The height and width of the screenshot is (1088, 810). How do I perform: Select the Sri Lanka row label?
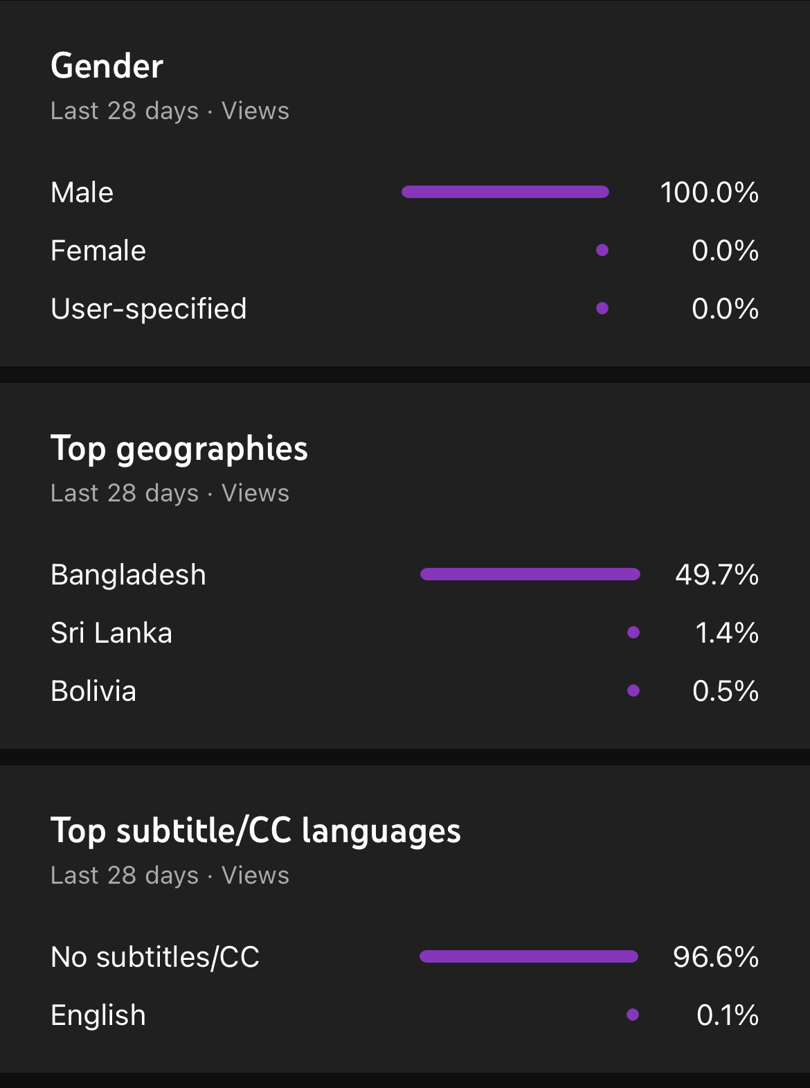tap(111, 633)
